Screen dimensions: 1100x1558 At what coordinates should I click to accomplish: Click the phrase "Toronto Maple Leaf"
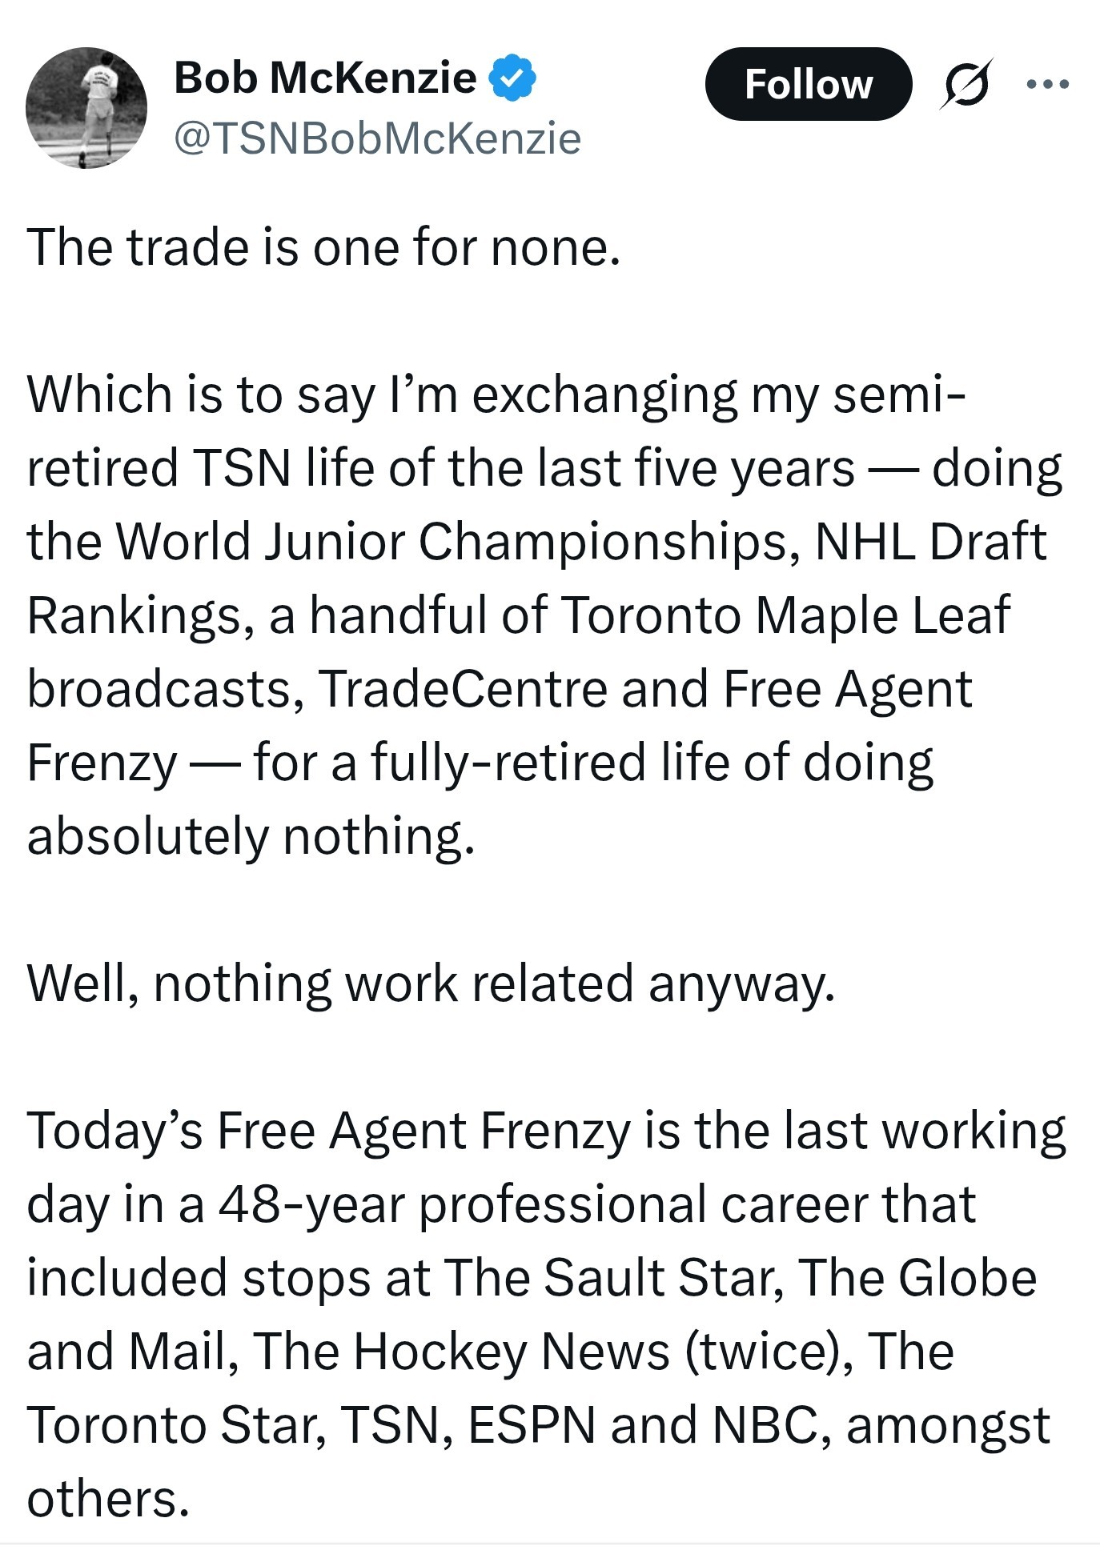coord(785,615)
